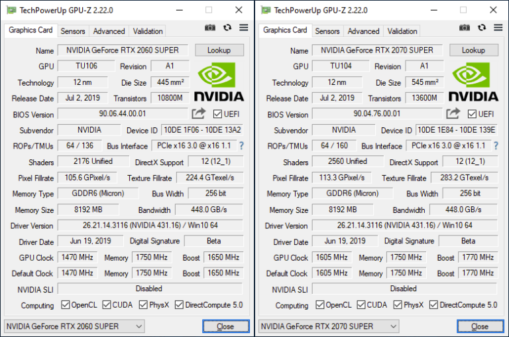Click GPU-Z title bar app icon in right window
The width and height of the screenshot is (509, 337).
coord(266,10)
